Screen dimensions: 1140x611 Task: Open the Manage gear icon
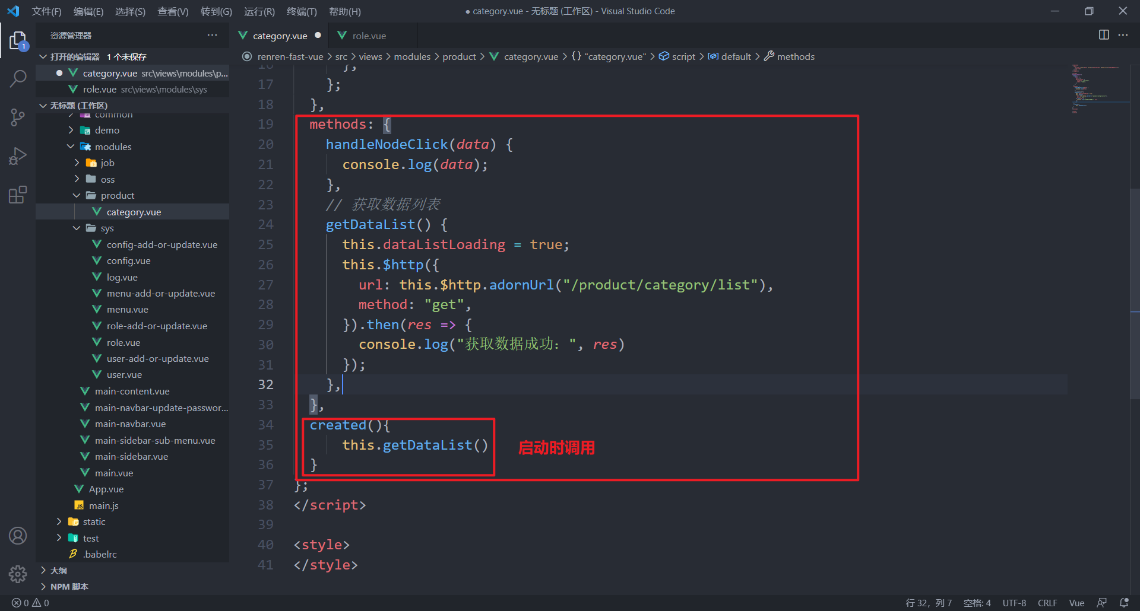pyautogui.click(x=18, y=574)
